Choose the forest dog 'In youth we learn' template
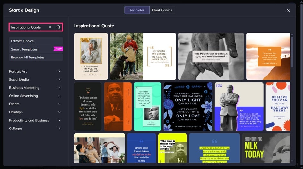This screenshot has height=169, width=303. click(143, 56)
